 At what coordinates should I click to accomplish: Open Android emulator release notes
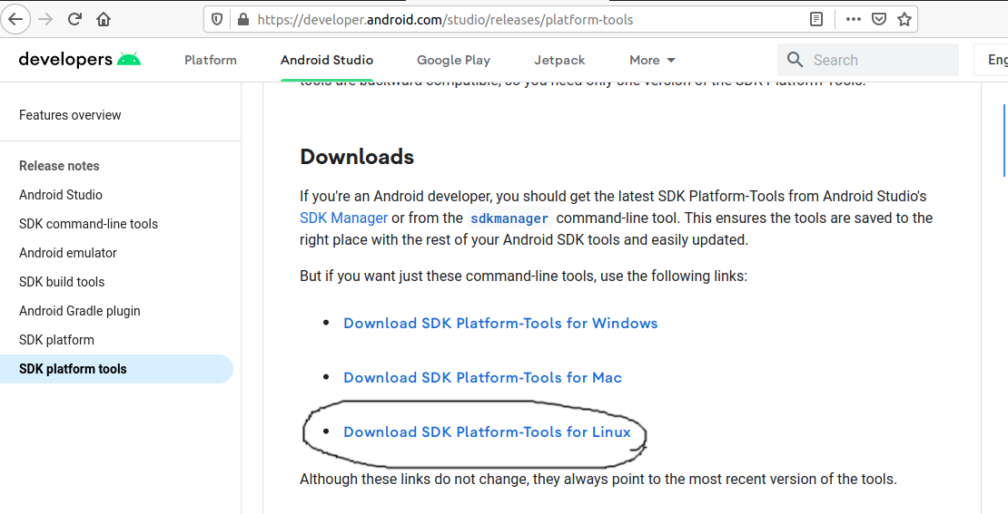tap(67, 253)
